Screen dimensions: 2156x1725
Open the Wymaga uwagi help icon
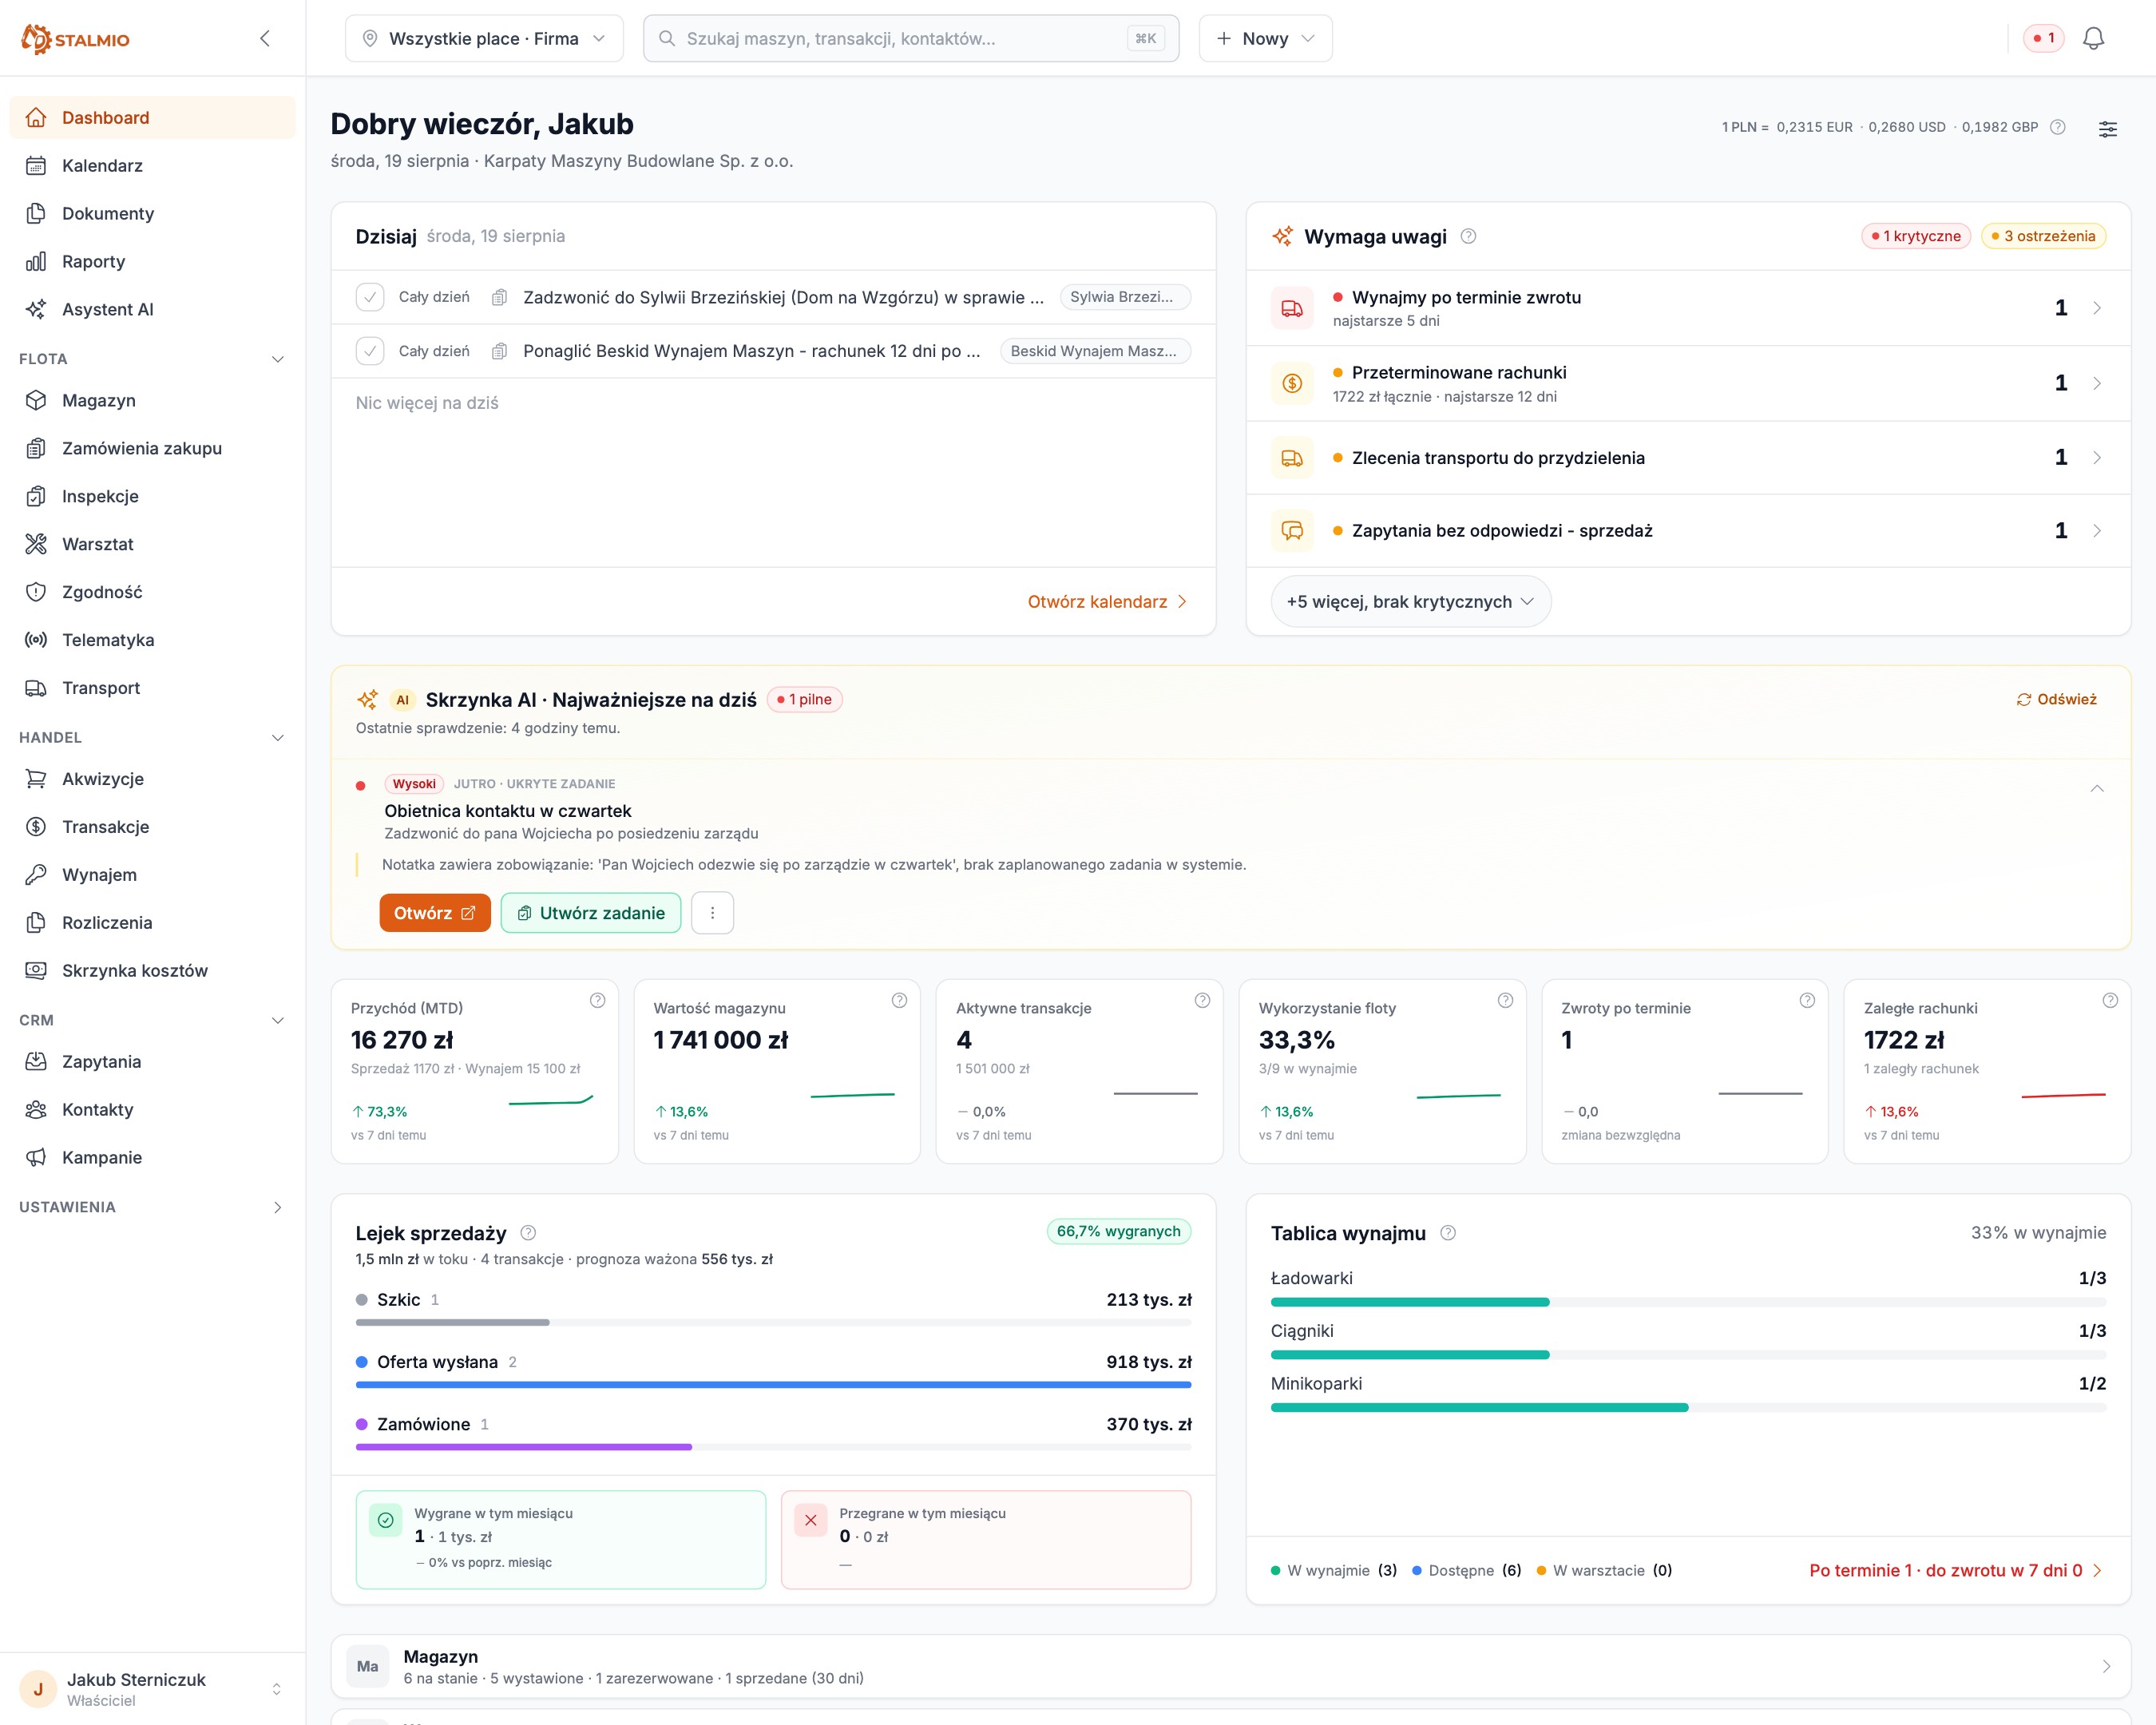[x=1468, y=236]
